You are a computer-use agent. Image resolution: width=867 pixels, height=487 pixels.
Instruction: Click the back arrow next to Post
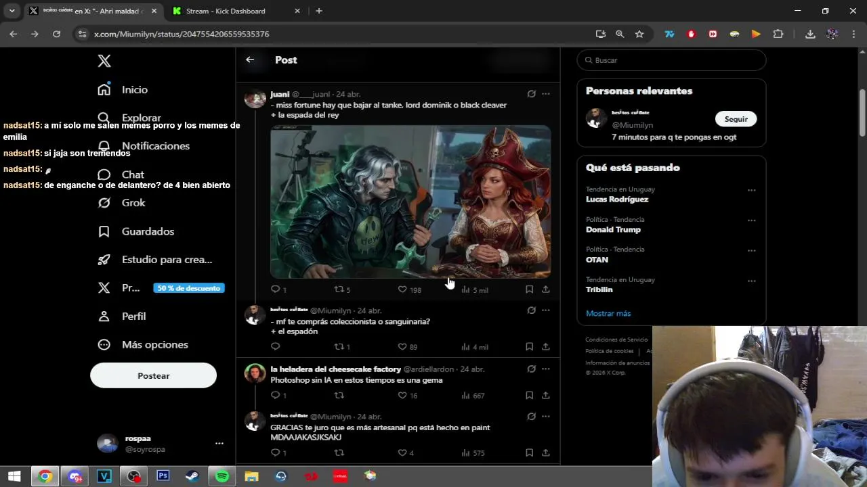click(x=250, y=60)
